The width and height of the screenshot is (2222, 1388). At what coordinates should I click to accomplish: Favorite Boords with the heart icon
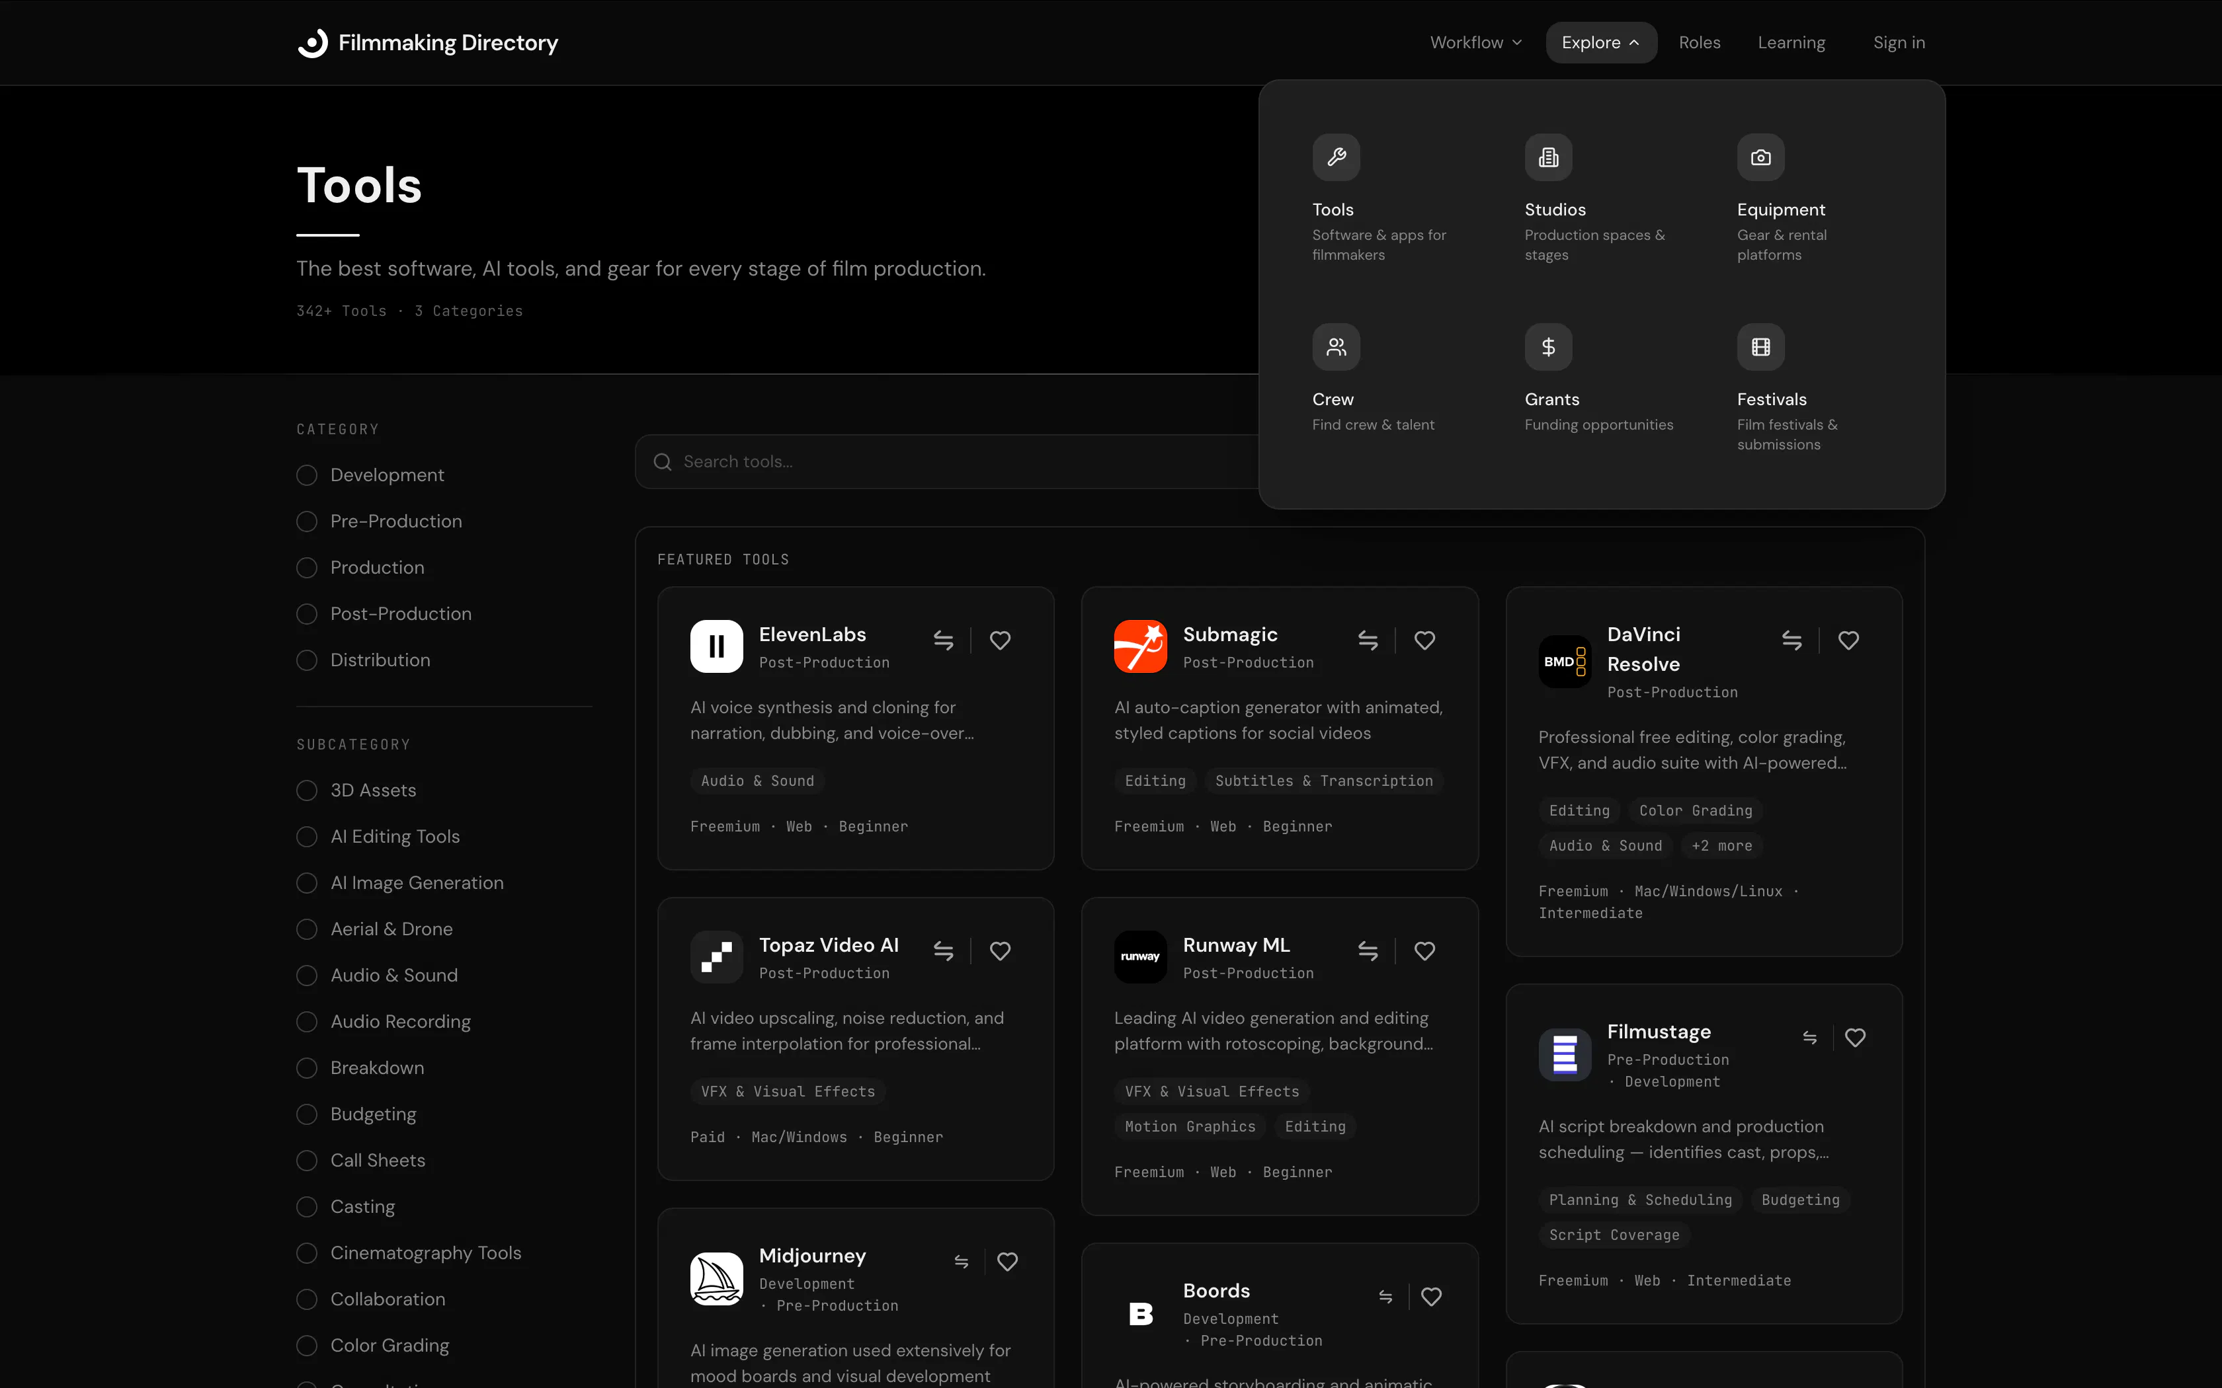coord(1432,1296)
